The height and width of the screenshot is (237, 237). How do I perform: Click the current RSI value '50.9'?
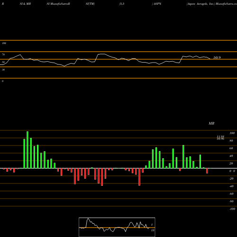(217, 58)
